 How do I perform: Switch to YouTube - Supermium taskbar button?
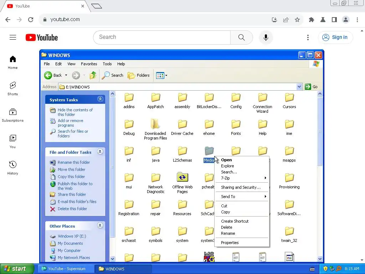(66, 269)
